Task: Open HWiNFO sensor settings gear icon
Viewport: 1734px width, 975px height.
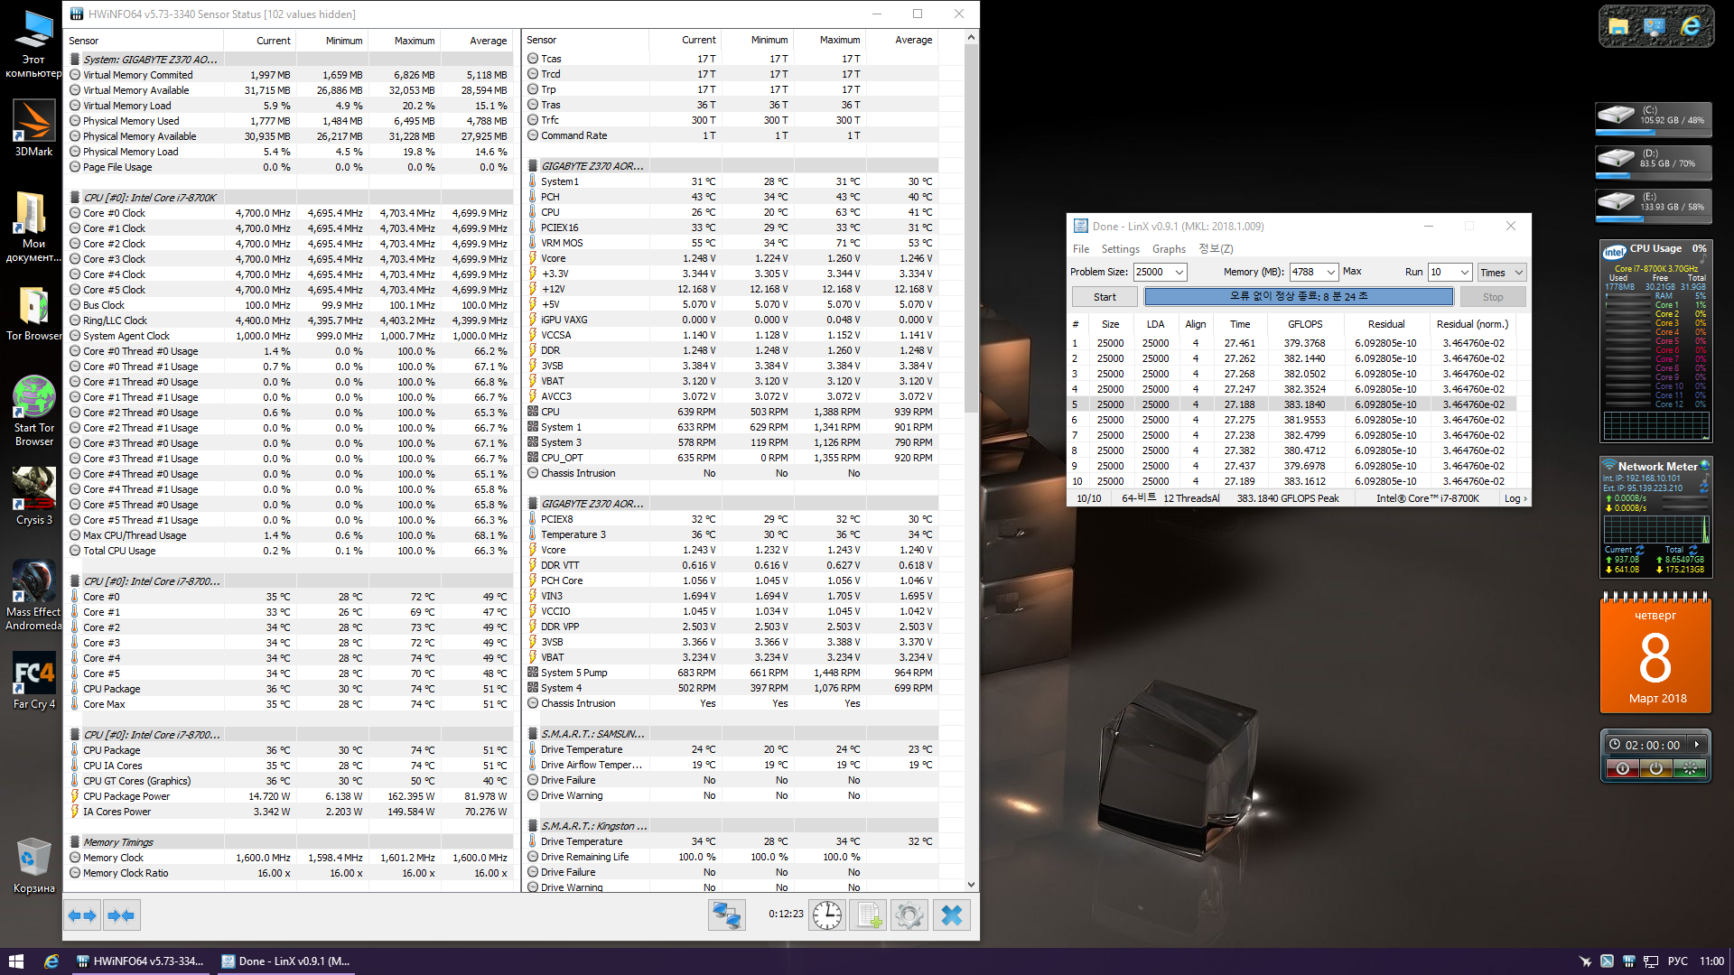Action: point(909,915)
